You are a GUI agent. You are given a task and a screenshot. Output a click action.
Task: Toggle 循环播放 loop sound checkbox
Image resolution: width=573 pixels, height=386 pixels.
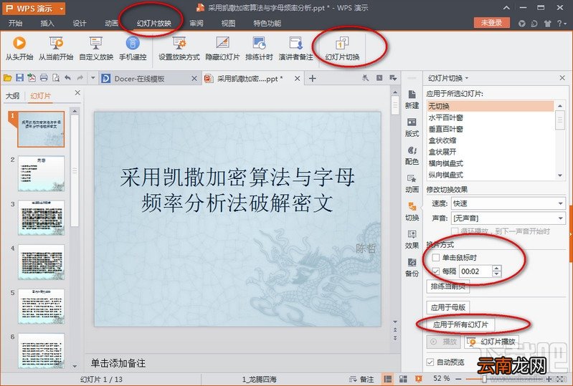[x=455, y=231]
